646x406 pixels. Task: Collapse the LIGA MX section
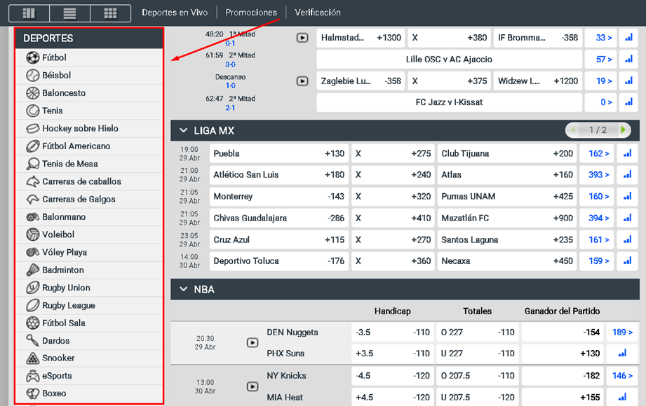tap(184, 130)
